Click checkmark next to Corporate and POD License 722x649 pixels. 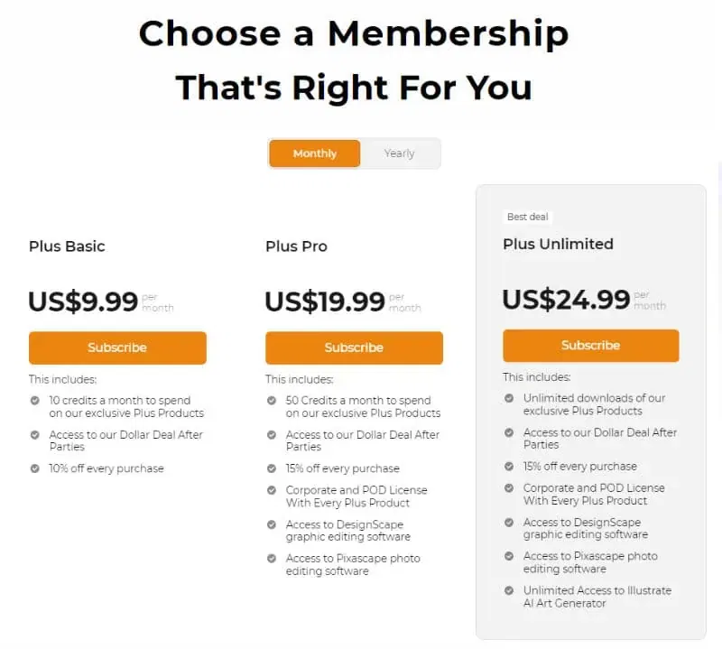[271, 490]
